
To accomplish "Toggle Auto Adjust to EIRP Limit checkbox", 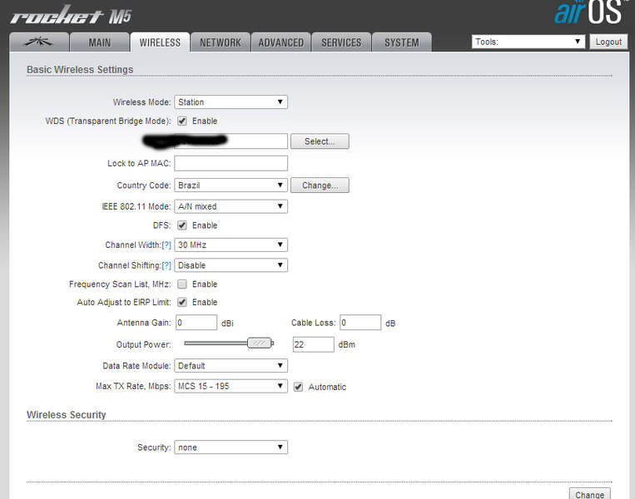I will tap(182, 302).
